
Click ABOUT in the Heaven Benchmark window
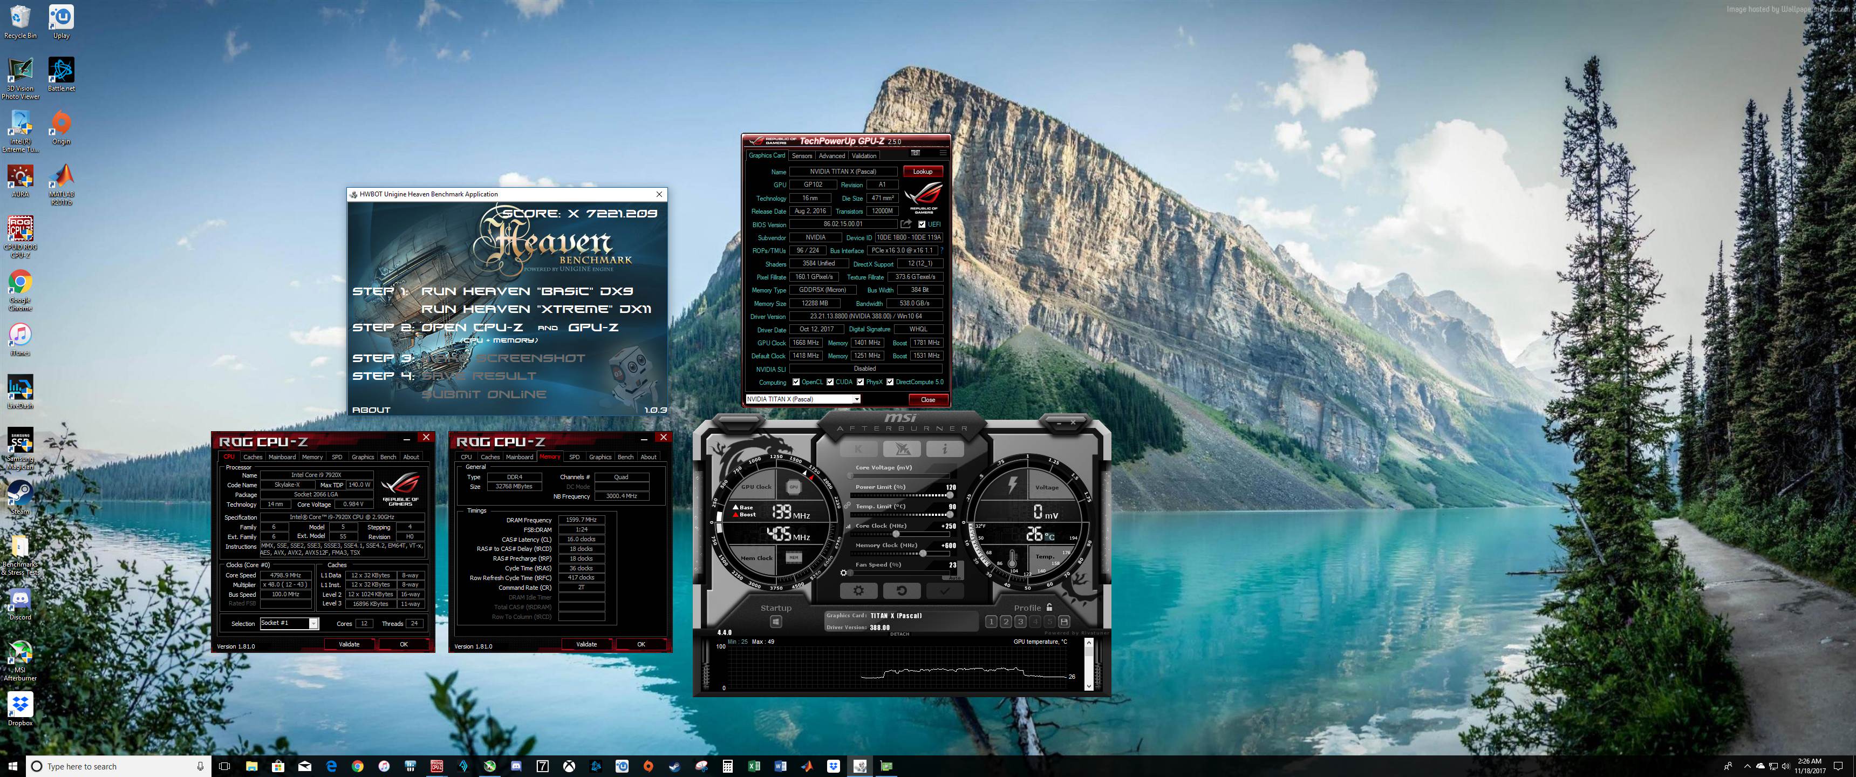[x=372, y=410]
